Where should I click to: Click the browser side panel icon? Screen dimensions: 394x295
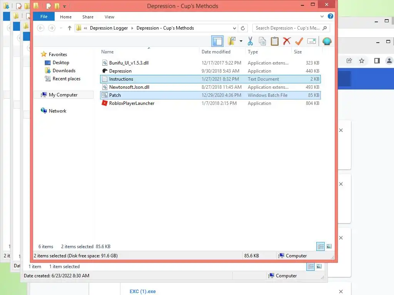(377, 61)
